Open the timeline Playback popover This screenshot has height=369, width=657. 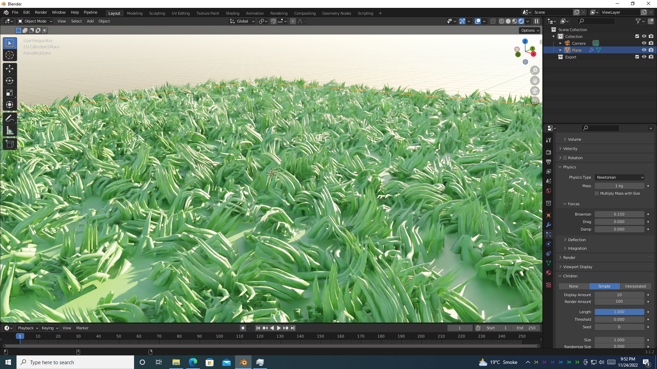click(28, 328)
